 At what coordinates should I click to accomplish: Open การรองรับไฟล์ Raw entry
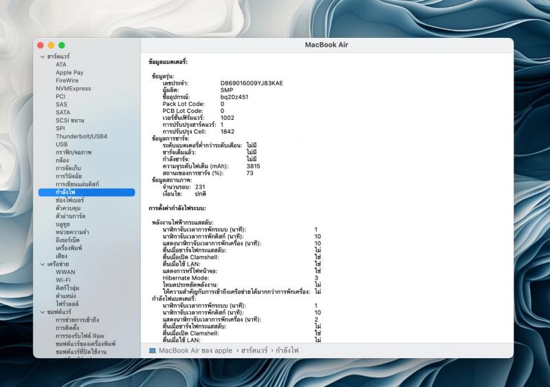coord(80,336)
